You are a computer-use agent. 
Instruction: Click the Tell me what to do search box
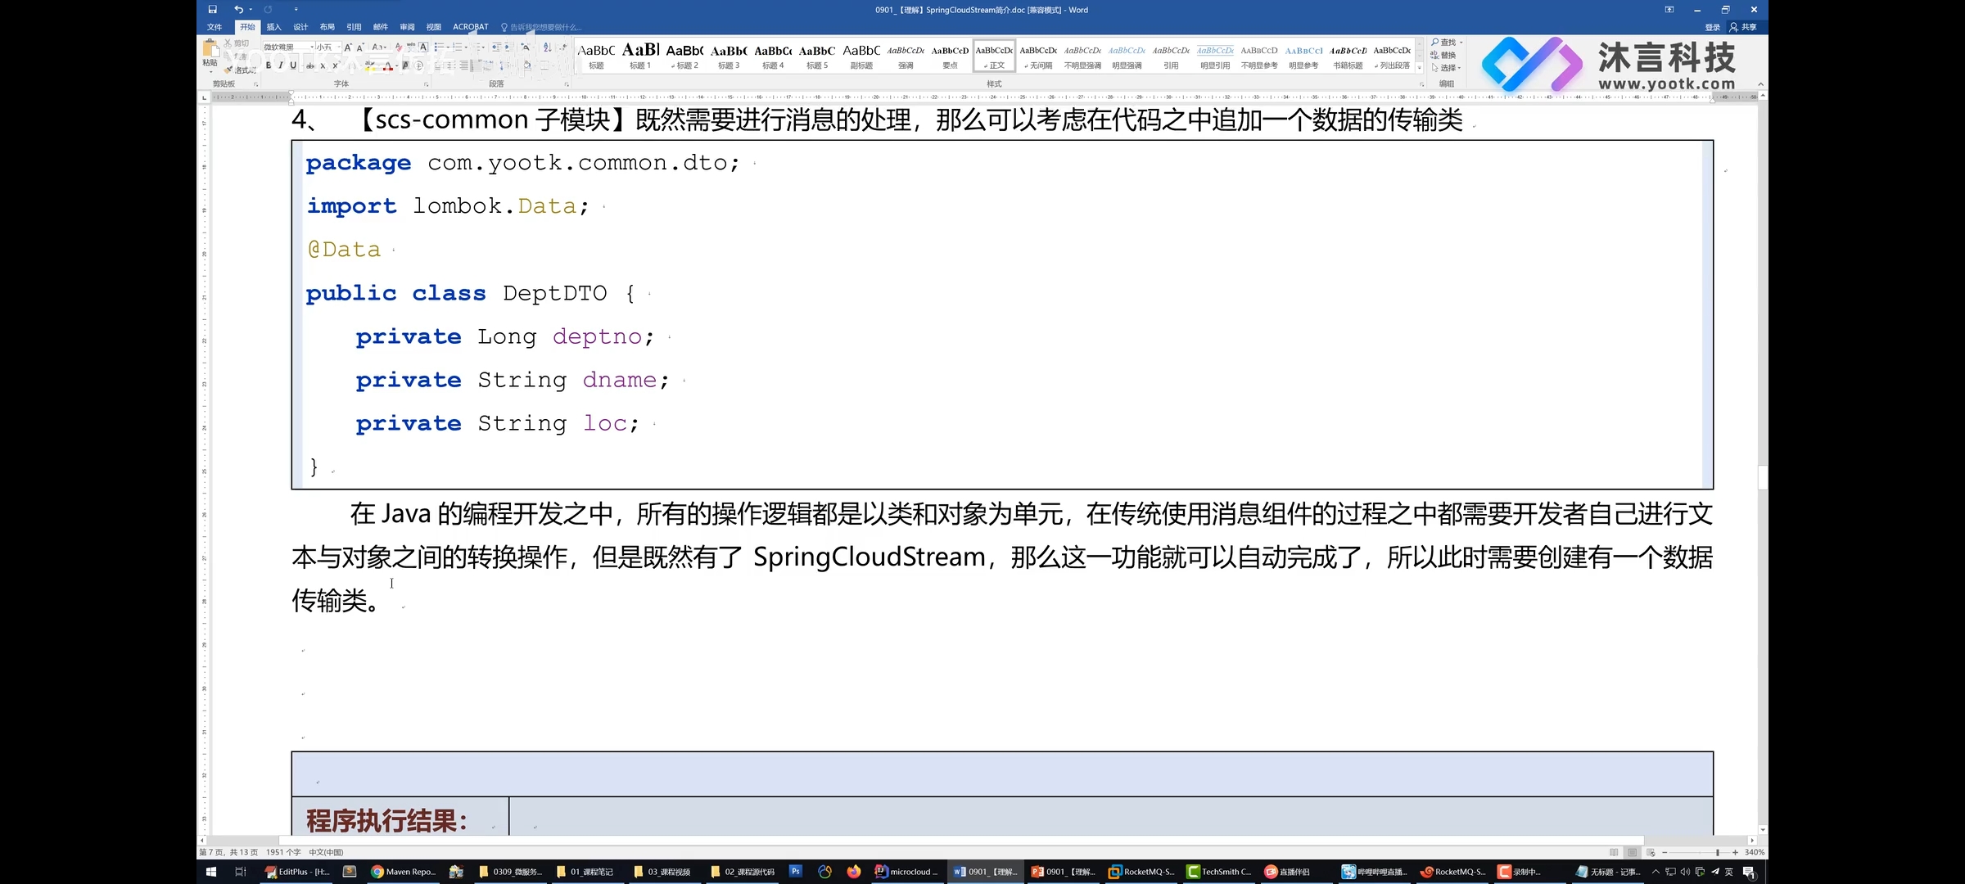coord(541,27)
